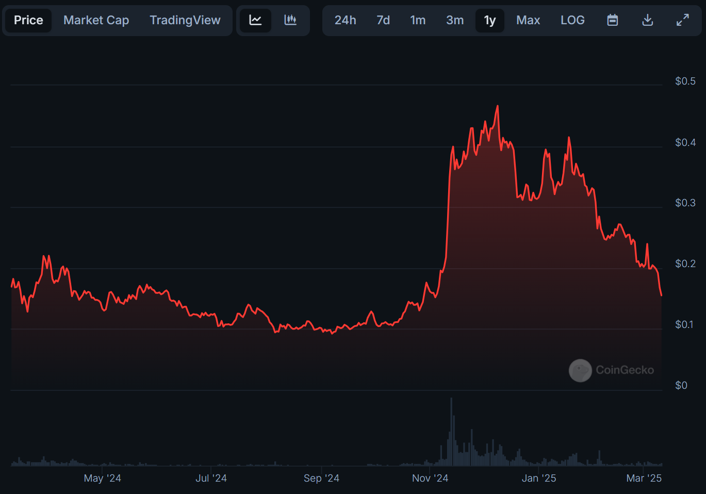
Task: Click the $0.2 price axis label
Action: (685, 264)
